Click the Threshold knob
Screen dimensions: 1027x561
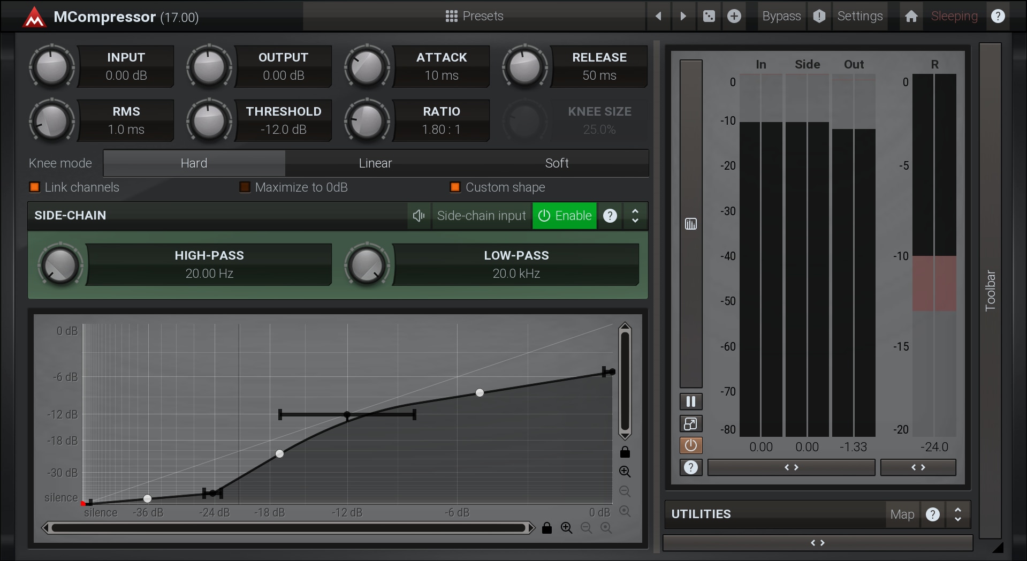209,120
